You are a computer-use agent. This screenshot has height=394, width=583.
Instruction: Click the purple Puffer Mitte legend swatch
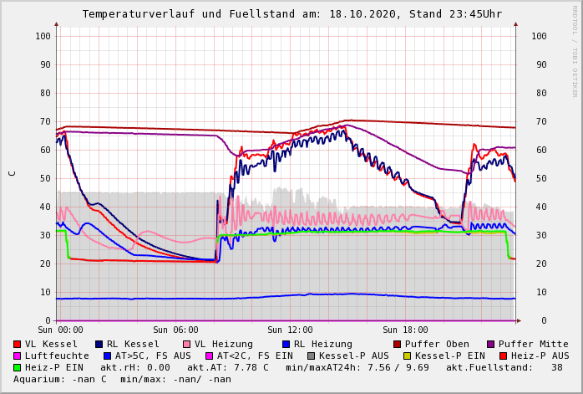491,344
